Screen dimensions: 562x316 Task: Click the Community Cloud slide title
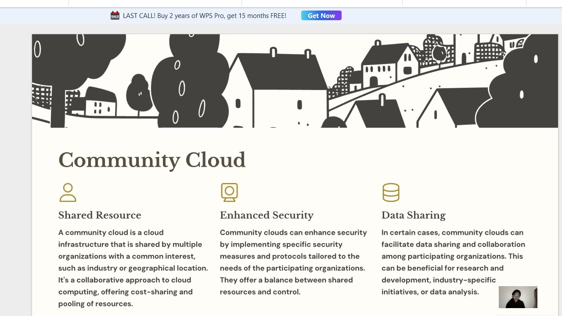(x=152, y=160)
